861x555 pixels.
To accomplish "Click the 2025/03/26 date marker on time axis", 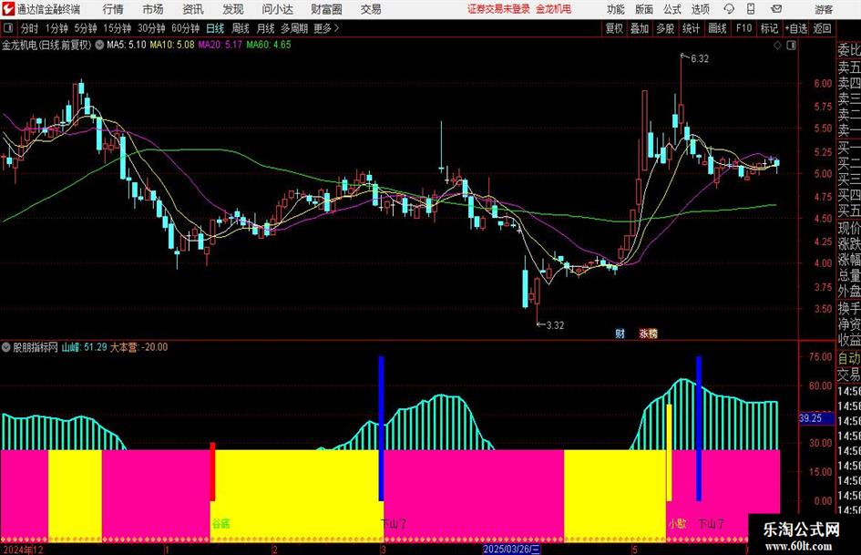I will tap(511, 550).
